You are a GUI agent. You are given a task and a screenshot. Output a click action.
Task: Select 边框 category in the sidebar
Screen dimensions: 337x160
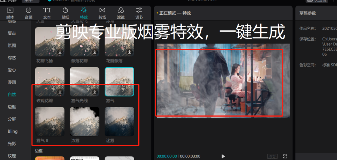[12, 107]
